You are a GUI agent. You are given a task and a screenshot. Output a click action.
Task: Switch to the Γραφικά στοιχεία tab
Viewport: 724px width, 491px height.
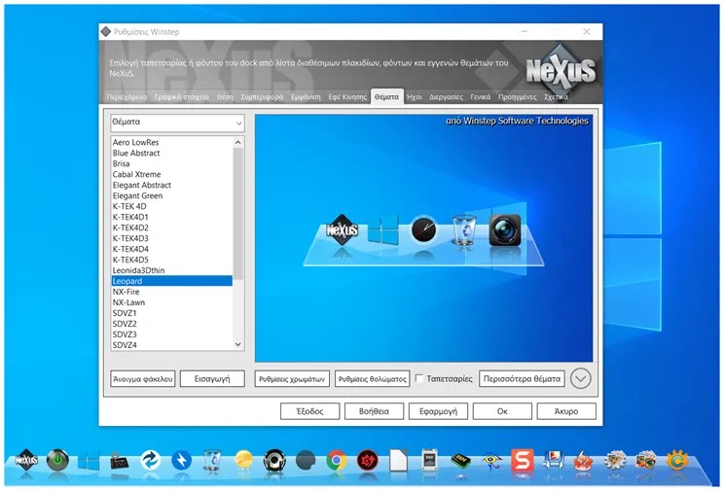click(182, 97)
